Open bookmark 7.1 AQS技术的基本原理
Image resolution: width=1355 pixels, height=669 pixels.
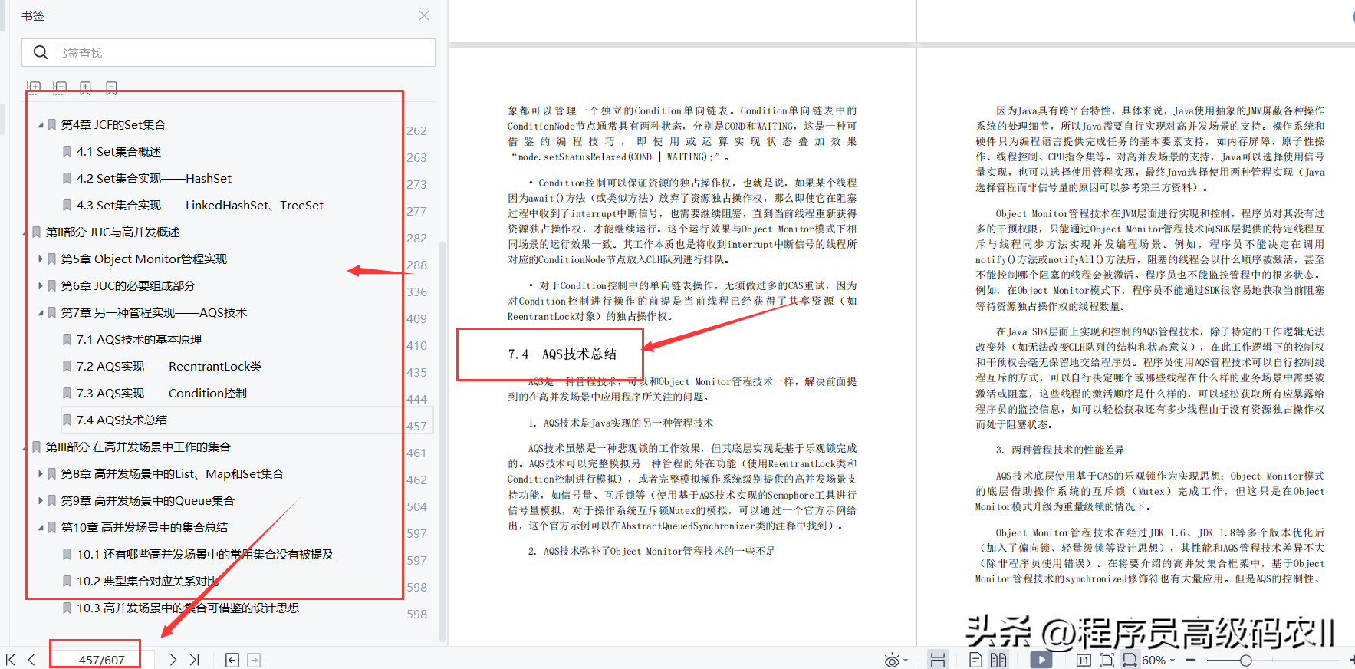140,340
